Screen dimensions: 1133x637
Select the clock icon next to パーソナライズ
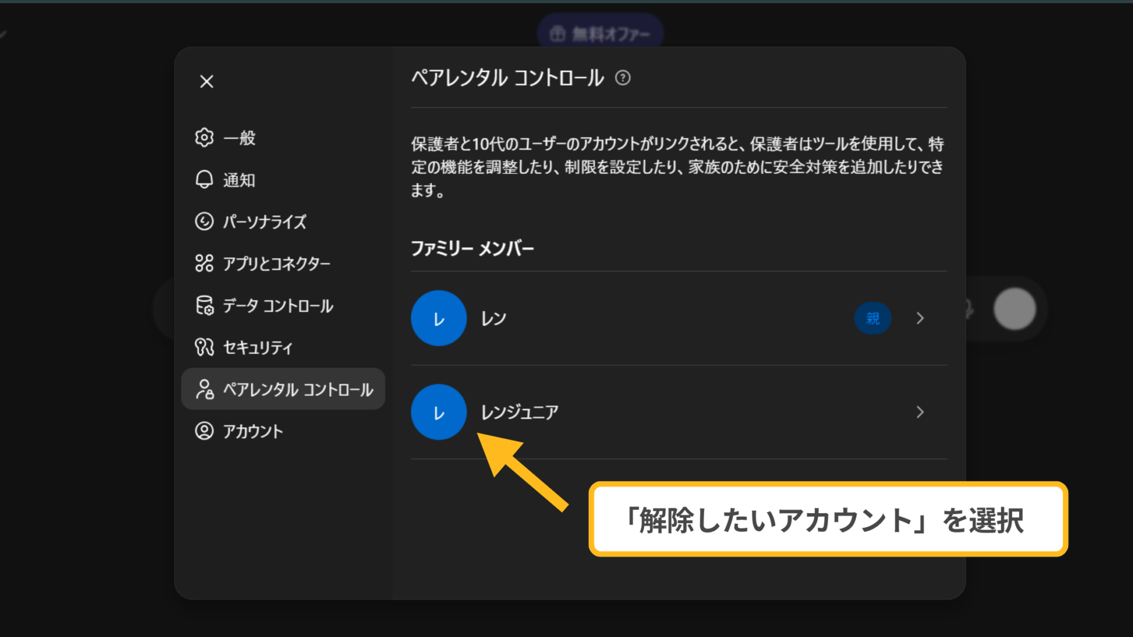click(x=204, y=222)
